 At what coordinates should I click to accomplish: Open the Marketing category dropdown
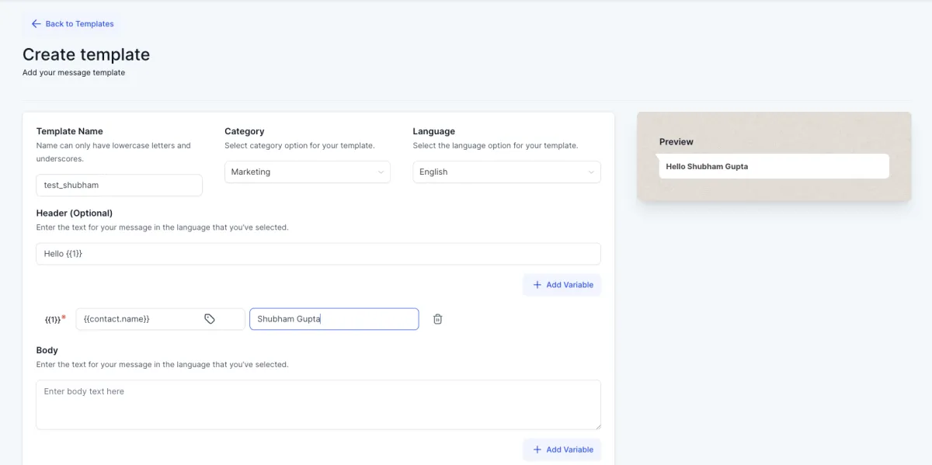[308, 172]
